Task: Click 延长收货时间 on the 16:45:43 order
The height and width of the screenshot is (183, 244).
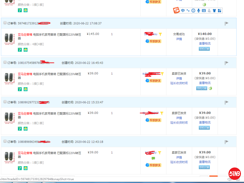Action: click(179, 83)
